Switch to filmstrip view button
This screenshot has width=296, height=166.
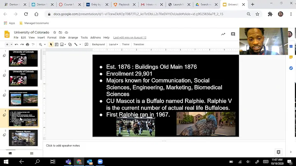click(10, 153)
